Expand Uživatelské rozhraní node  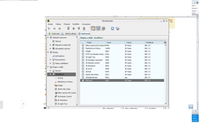[50, 49]
